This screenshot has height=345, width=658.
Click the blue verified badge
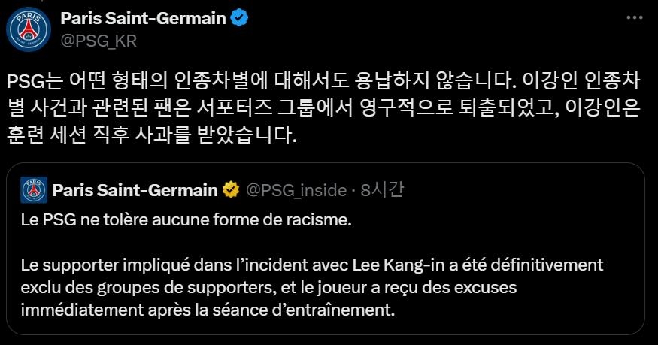pos(240,18)
